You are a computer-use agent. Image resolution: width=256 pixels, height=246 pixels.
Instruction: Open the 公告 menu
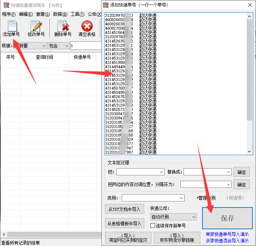point(94,14)
